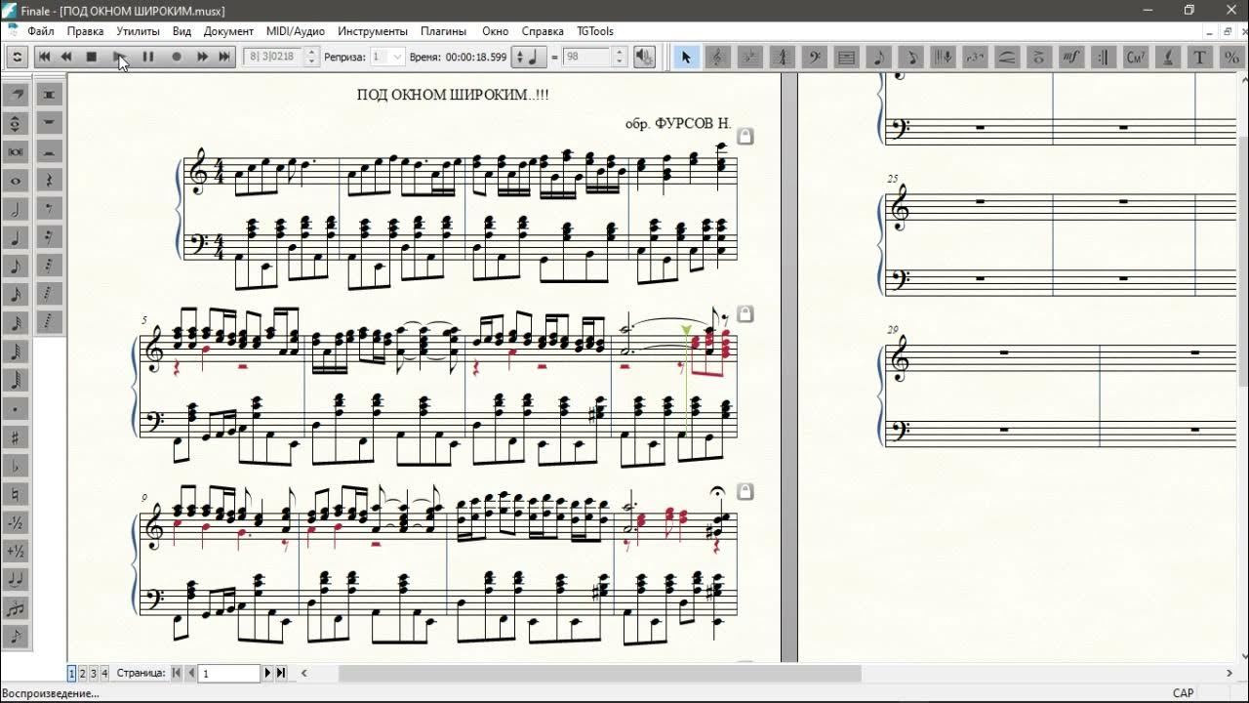1249x703 pixels.
Task: Stop playback
Action: tap(92, 57)
